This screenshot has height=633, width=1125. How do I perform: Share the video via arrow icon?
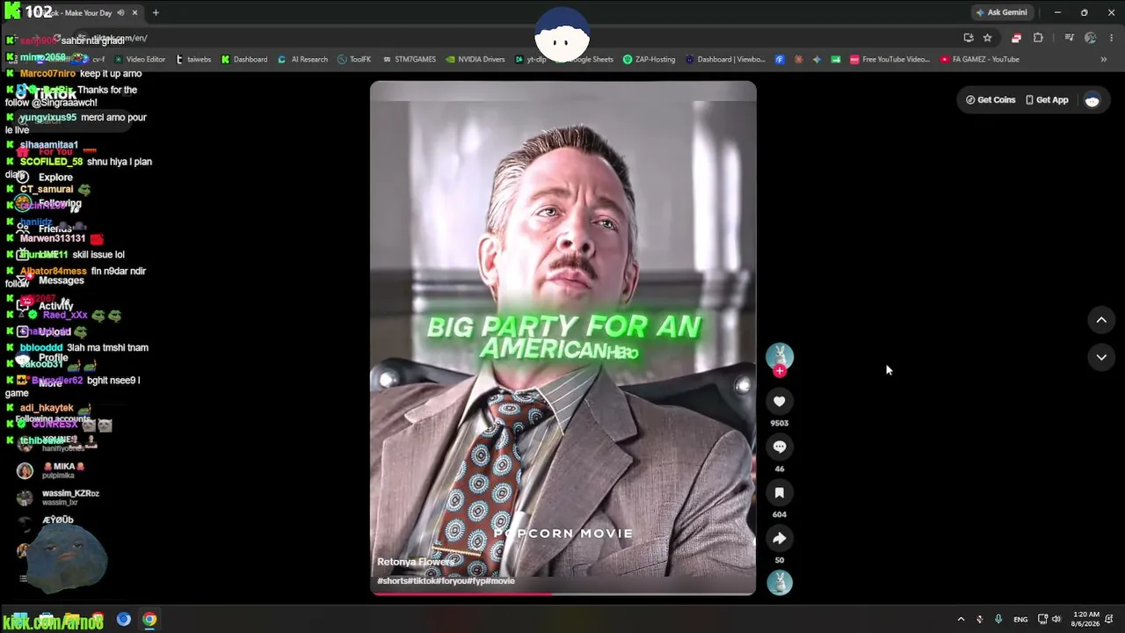[x=780, y=538]
